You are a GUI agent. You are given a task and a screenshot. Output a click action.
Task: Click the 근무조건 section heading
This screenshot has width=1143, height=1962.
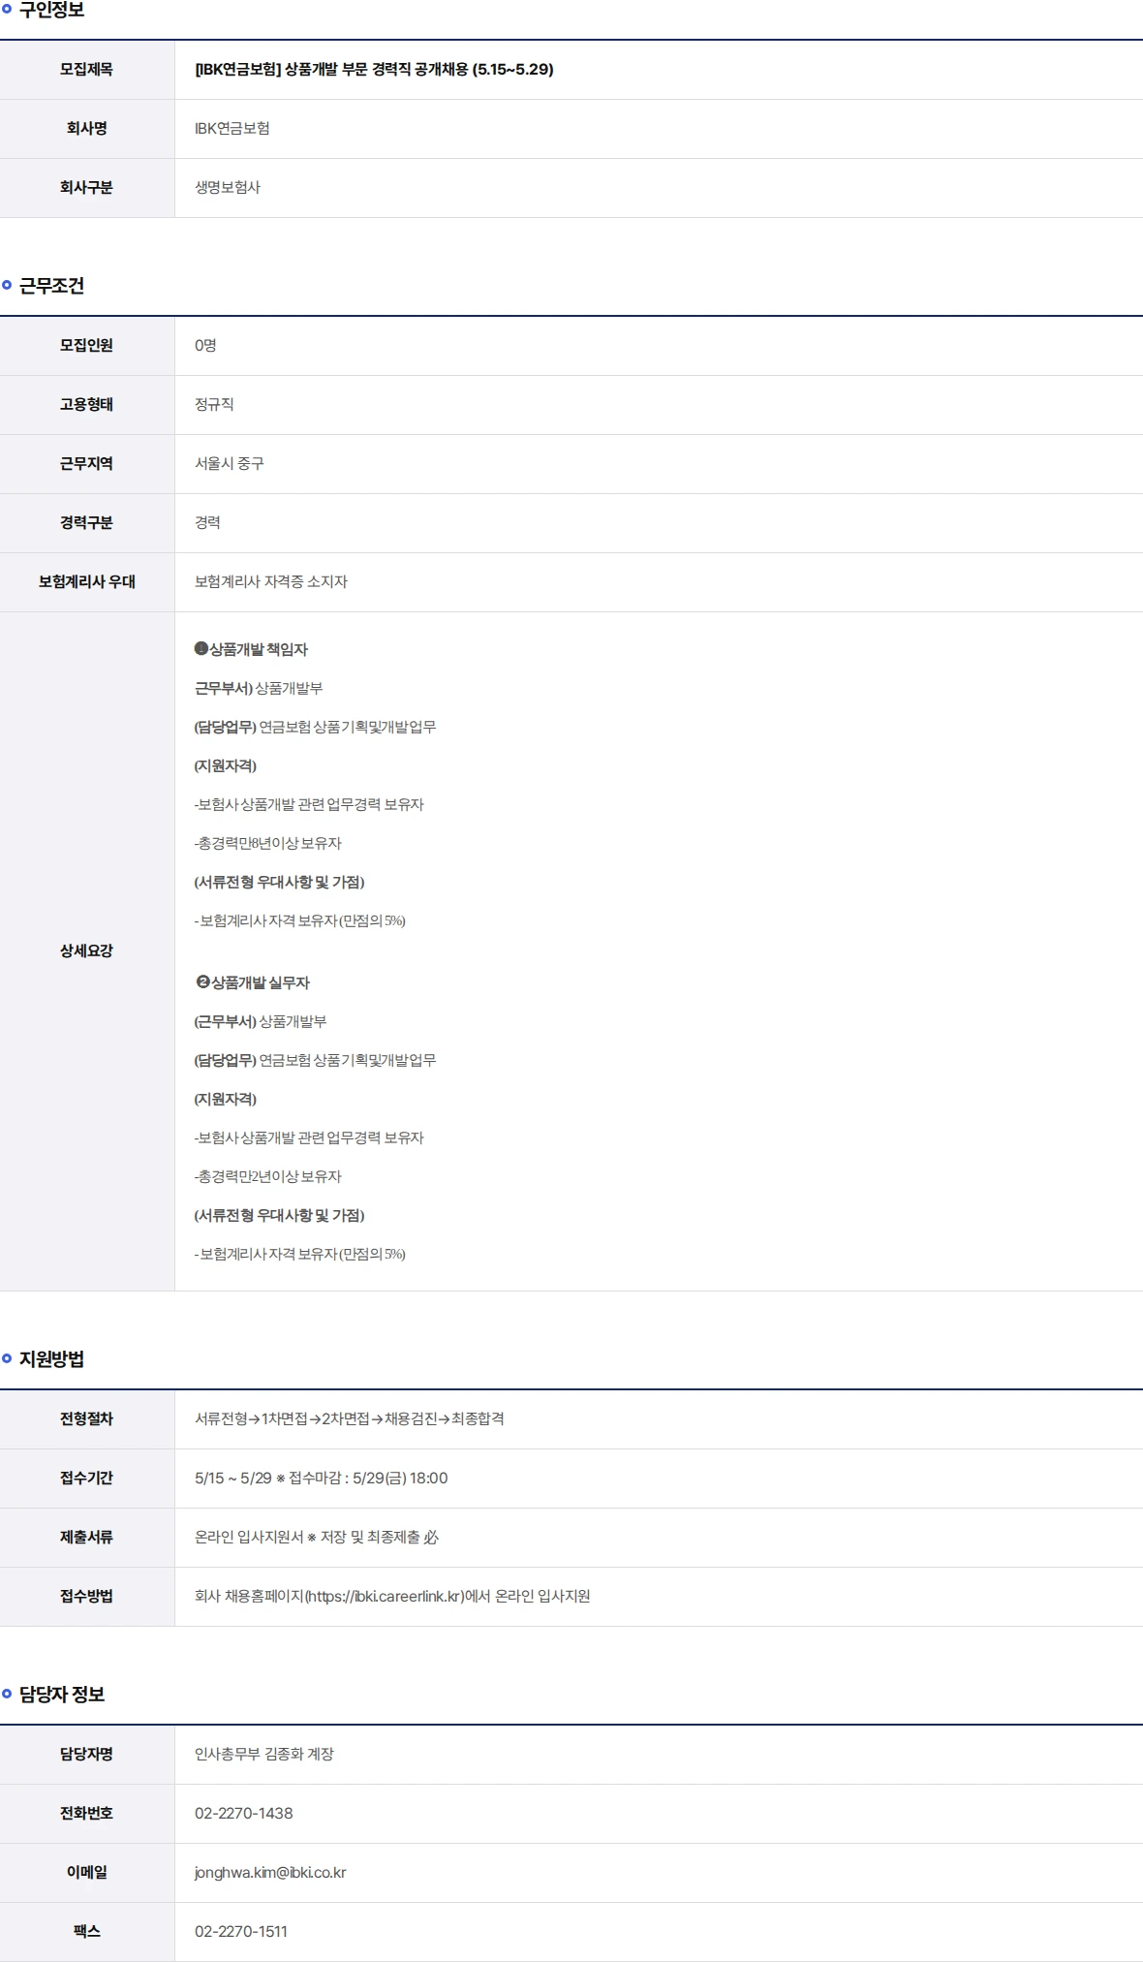(51, 286)
